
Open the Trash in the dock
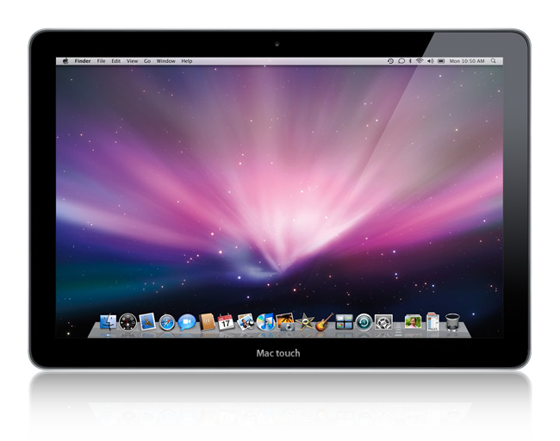[x=452, y=322]
